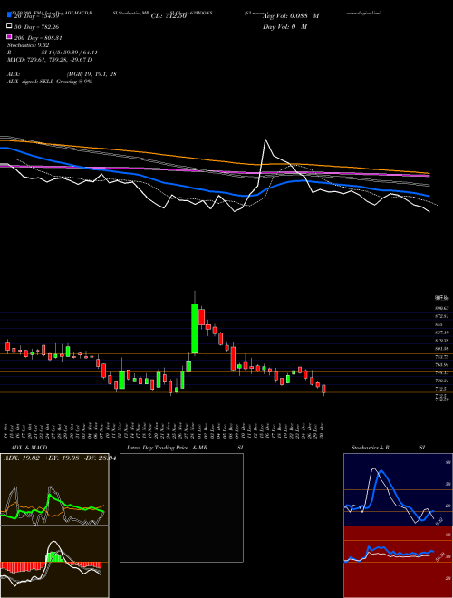Click the 'Avg Vol: 0.088 M' label
The width and height of the screenshot is (453, 598).
point(291,16)
